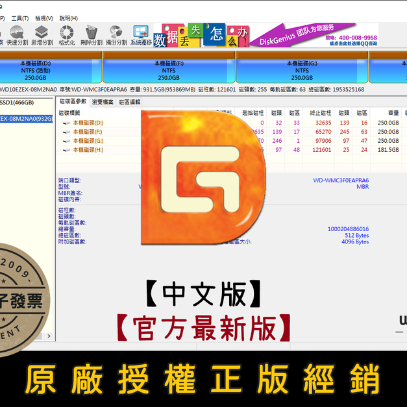407x407 pixels.
Task: Click the 每軌磁區數 label in the details pane
Action: click(72, 223)
